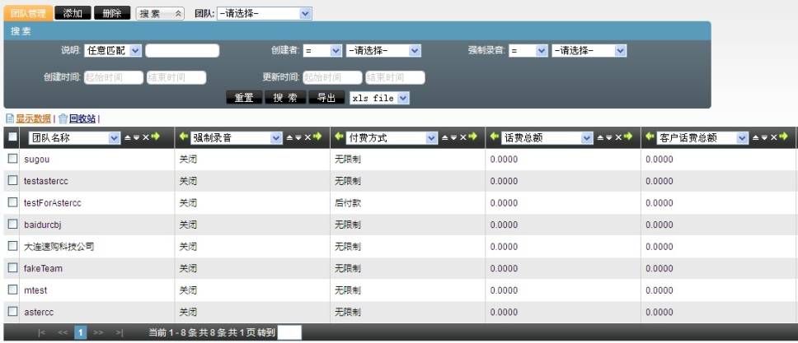Select the testForAstercc row checkbox
This screenshot has width=798, height=343.
(x=12, y=202)
